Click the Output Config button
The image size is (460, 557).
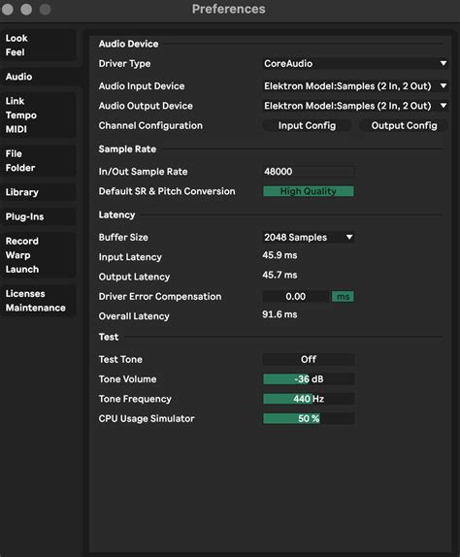[404, 126]
